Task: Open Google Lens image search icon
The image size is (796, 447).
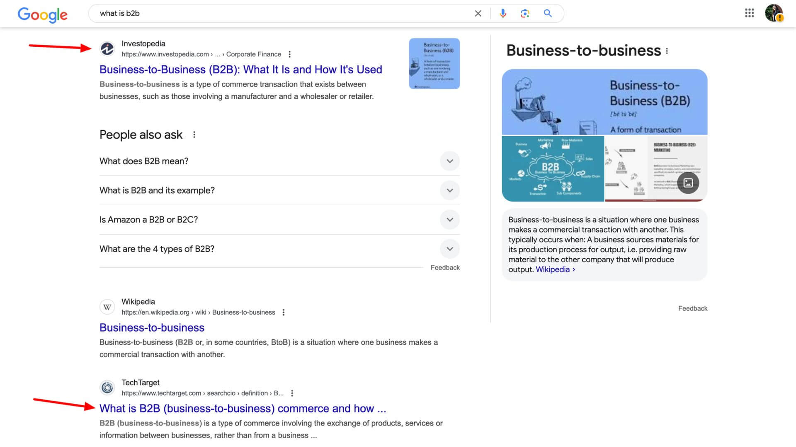Action: tap(525, 14)
